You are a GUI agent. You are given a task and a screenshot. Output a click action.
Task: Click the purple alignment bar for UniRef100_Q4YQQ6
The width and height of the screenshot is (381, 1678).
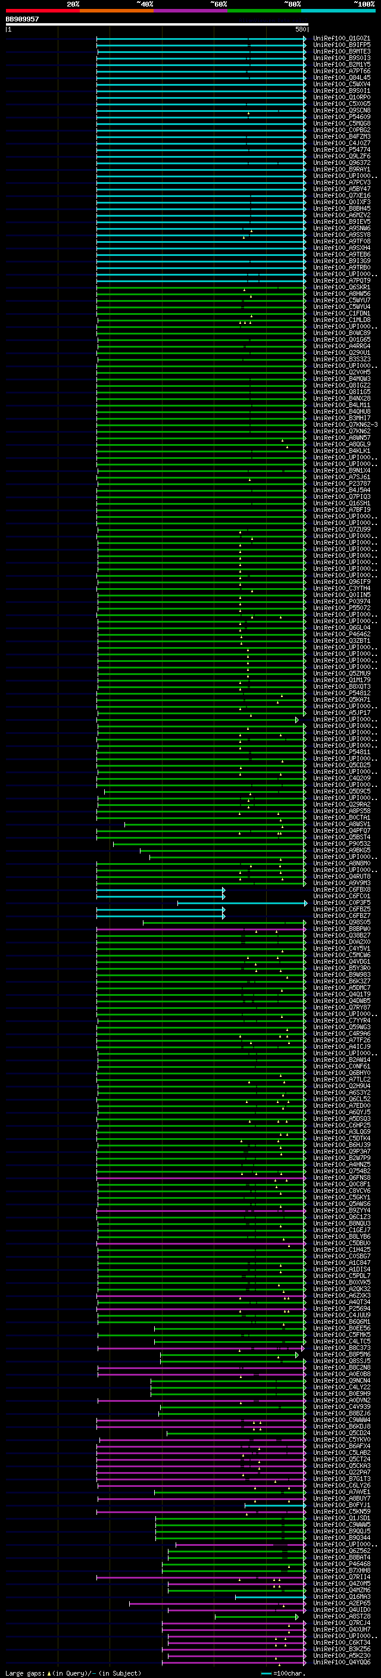(234, 1662)
